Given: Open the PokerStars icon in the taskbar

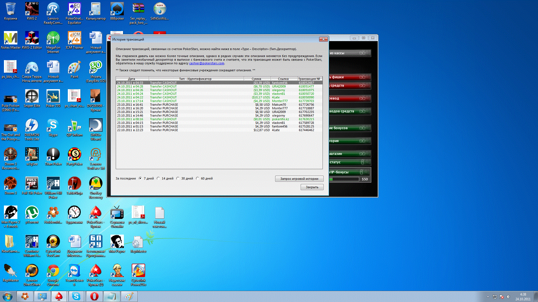Looking at the screenshot, I should 59,296.
